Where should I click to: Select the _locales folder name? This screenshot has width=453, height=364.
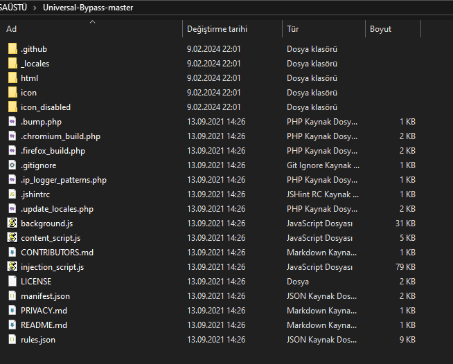(x=35, y=64)
